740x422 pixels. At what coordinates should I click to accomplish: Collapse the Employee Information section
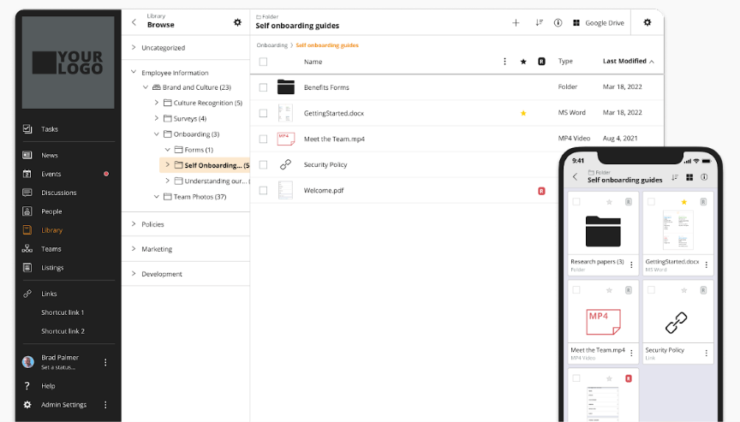pos(134,73)
